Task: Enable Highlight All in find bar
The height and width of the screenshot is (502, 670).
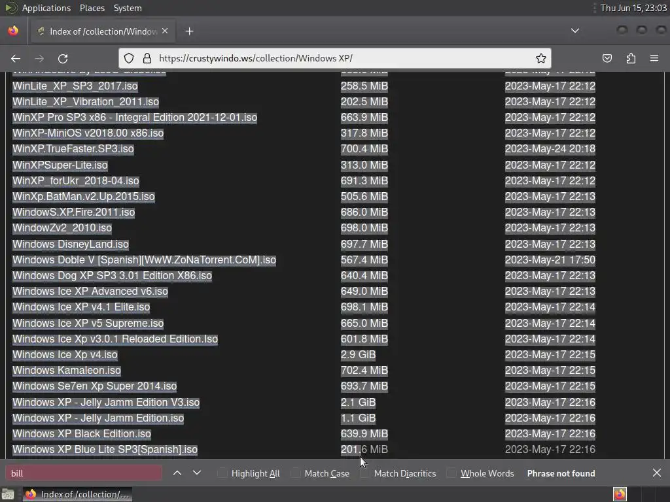Action: [x=222, y=473]
